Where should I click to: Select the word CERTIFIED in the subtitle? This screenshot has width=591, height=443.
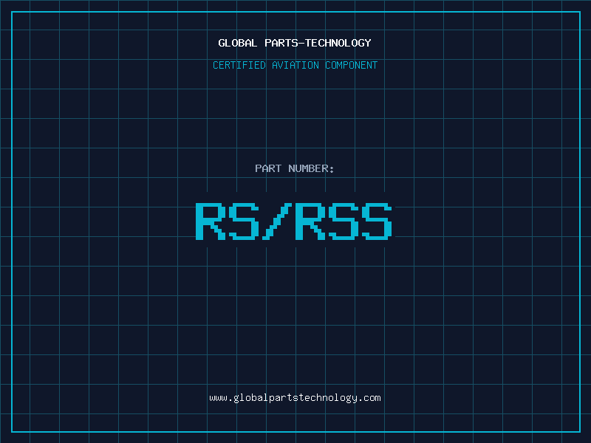click(x=238, y=66)
